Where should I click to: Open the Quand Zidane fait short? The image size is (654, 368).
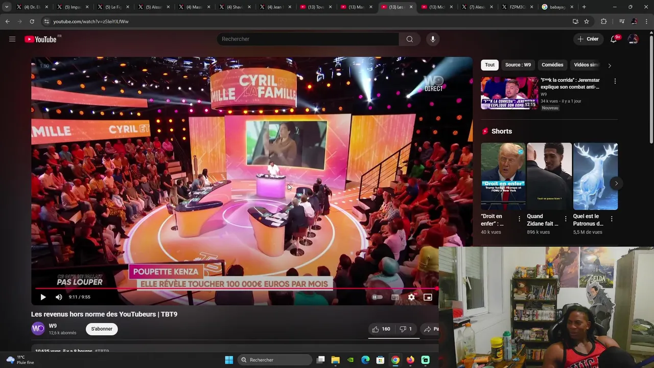point(549,176)
